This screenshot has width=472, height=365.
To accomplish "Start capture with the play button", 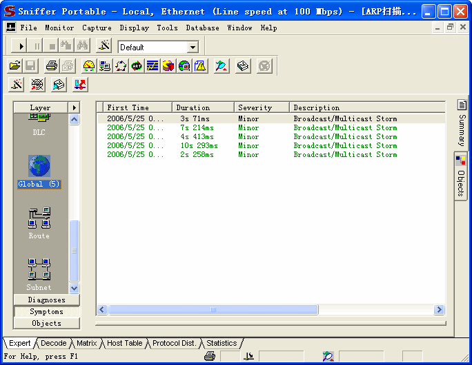I will pyautogui.click(x=21, y=46).
